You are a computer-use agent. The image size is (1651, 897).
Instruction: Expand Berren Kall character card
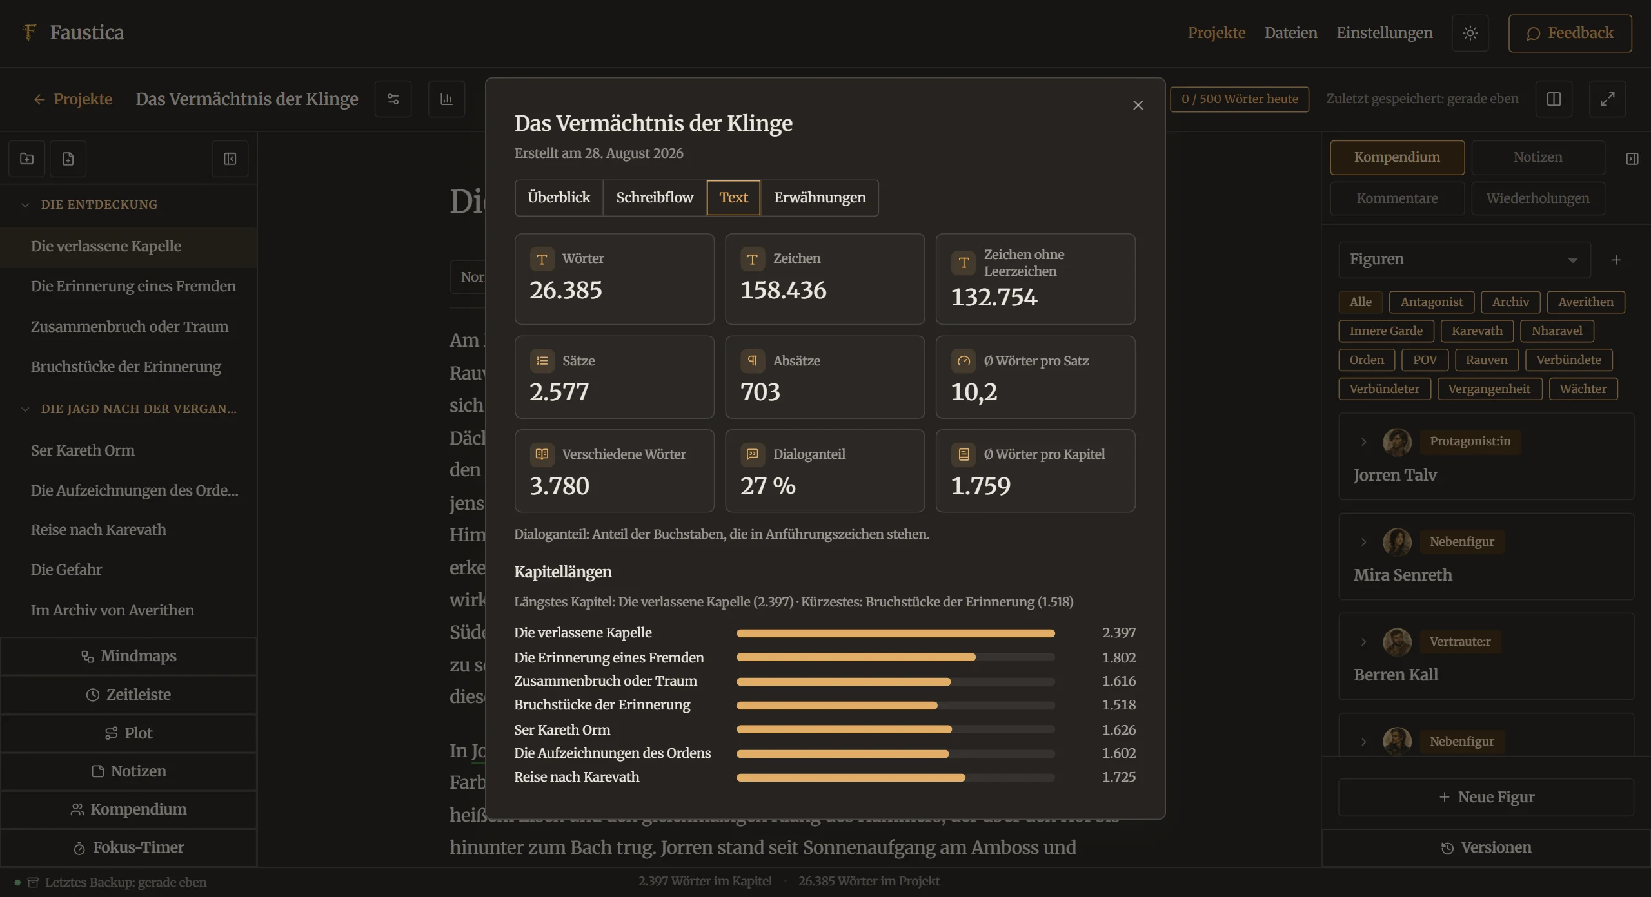pos(1363,642)
